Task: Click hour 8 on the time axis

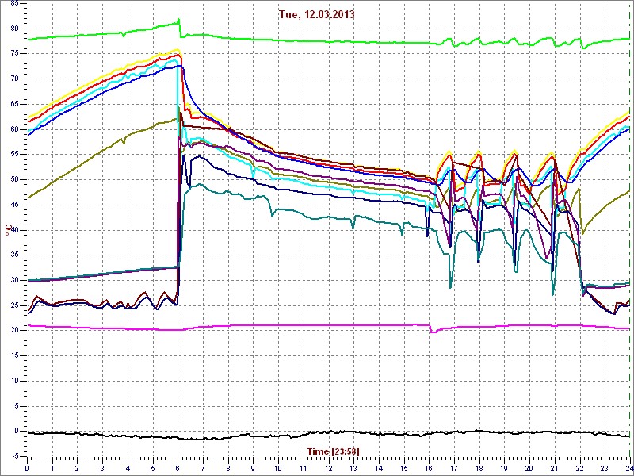Action: 228,468
